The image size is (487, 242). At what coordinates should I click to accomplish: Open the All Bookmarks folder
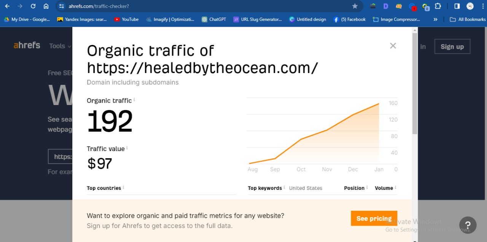[468, 19]
